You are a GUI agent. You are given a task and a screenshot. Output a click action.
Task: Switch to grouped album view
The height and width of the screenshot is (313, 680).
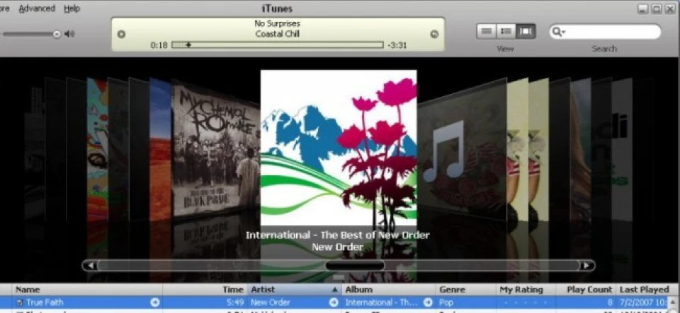(x=506, y=32)
